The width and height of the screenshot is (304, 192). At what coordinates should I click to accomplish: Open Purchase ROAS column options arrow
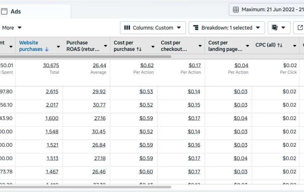click(105, 46)
